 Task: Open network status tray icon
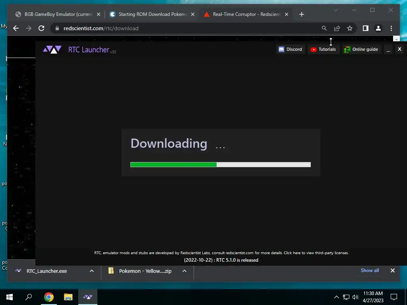(346, 297)
